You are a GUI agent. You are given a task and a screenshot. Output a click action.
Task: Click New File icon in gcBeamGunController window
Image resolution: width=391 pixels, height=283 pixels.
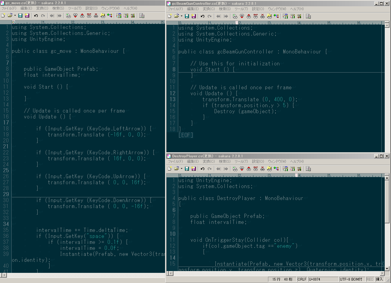170,16
